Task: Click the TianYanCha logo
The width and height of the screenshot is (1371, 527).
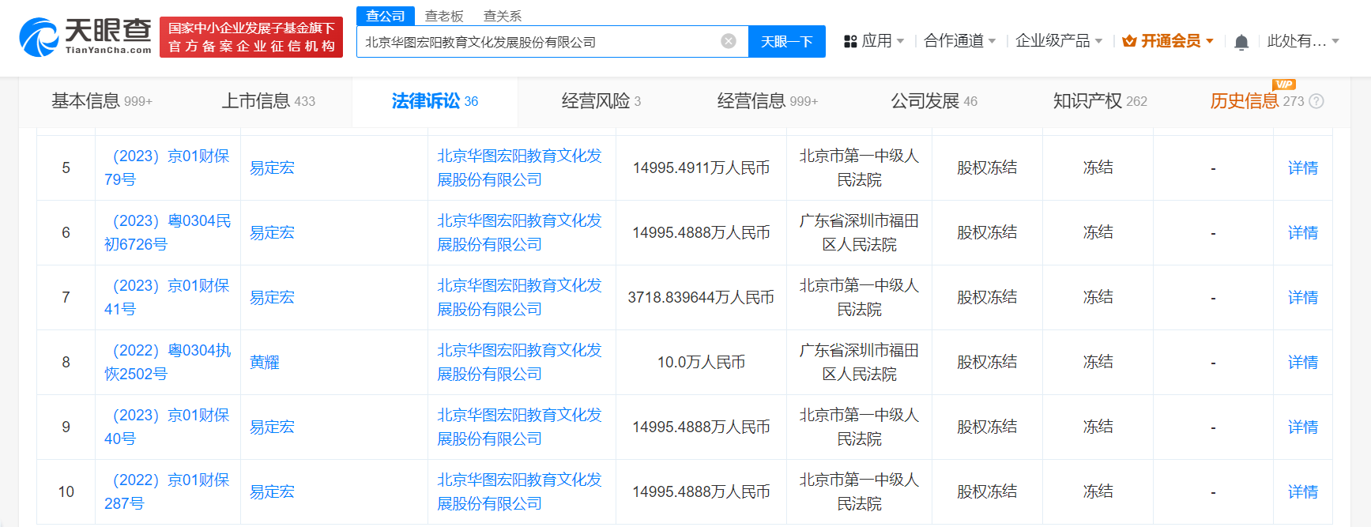Action: [x=85, y=37]
